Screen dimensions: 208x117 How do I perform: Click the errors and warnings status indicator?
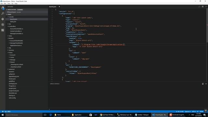point(6,111)
